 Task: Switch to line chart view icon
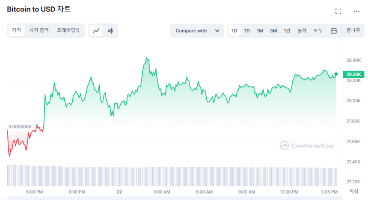96,31
